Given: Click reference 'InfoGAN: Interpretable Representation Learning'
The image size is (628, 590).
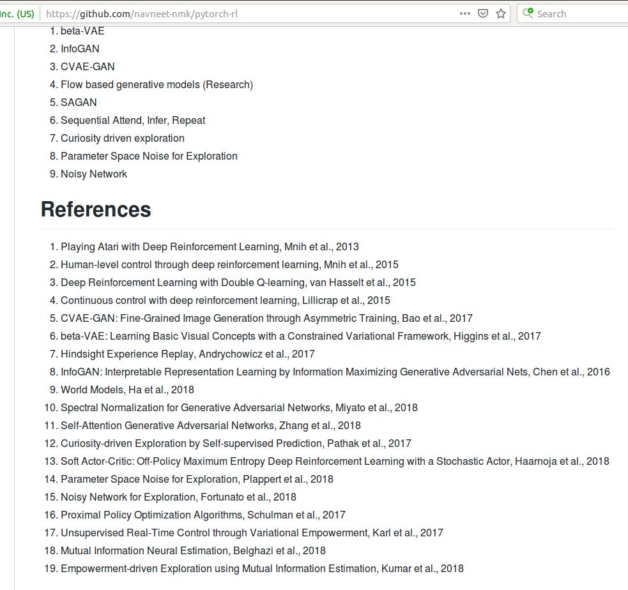Looking at the screenshot, I should [x=335, y=372].
